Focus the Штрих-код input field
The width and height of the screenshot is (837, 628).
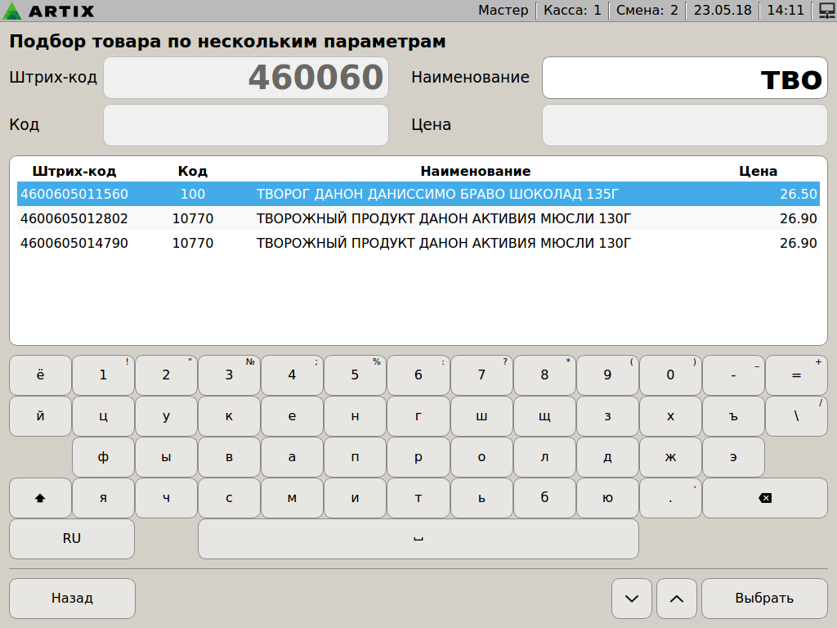pos(245,78)
